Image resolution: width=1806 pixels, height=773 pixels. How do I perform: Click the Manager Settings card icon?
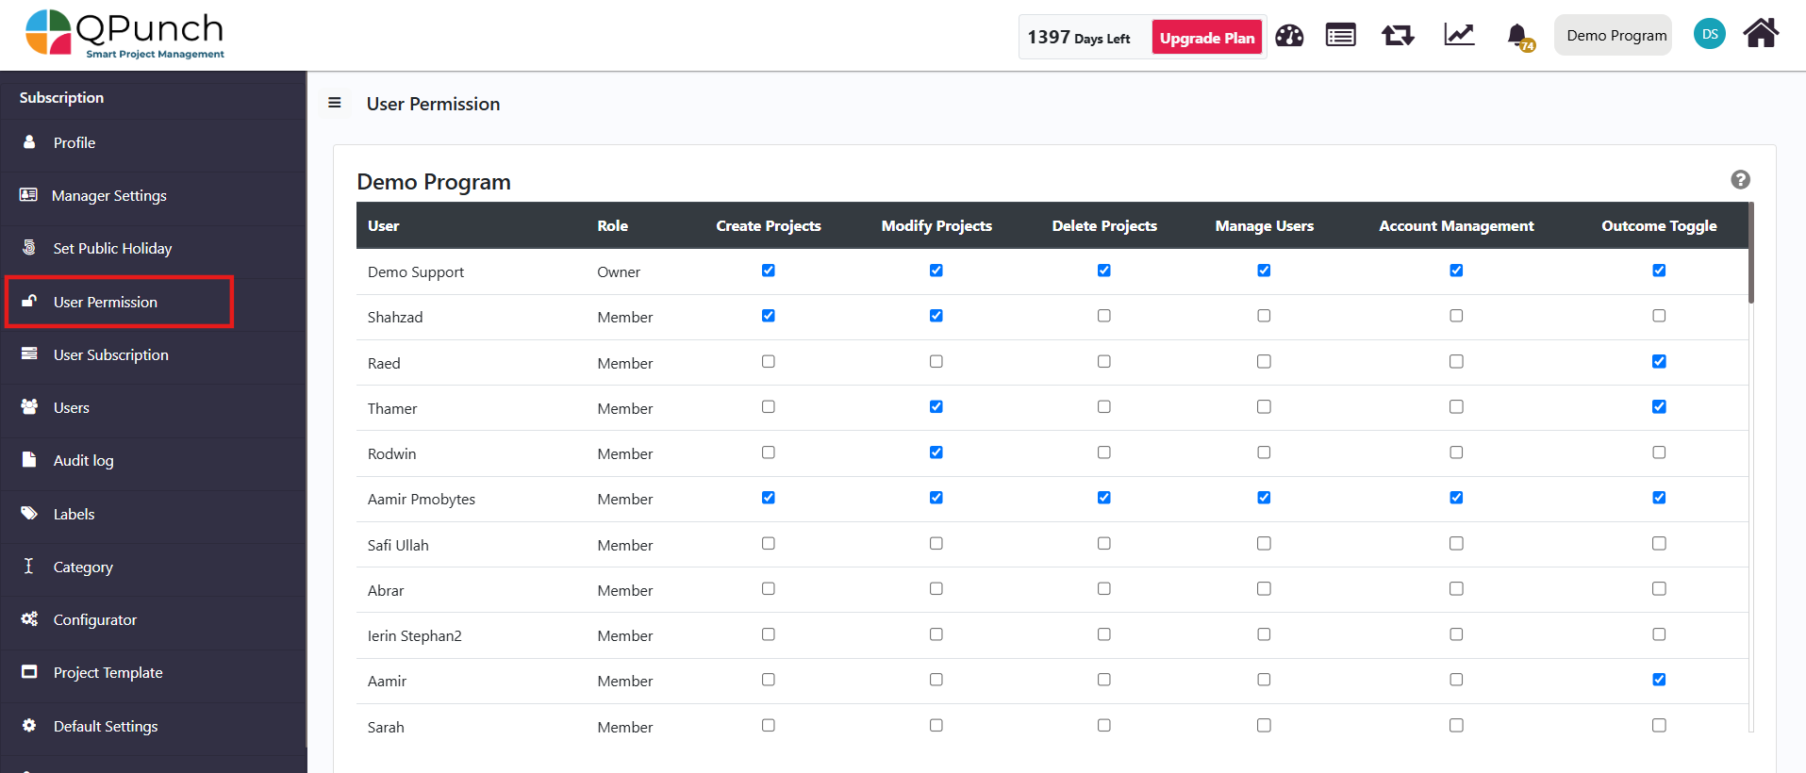coord(28,194)
